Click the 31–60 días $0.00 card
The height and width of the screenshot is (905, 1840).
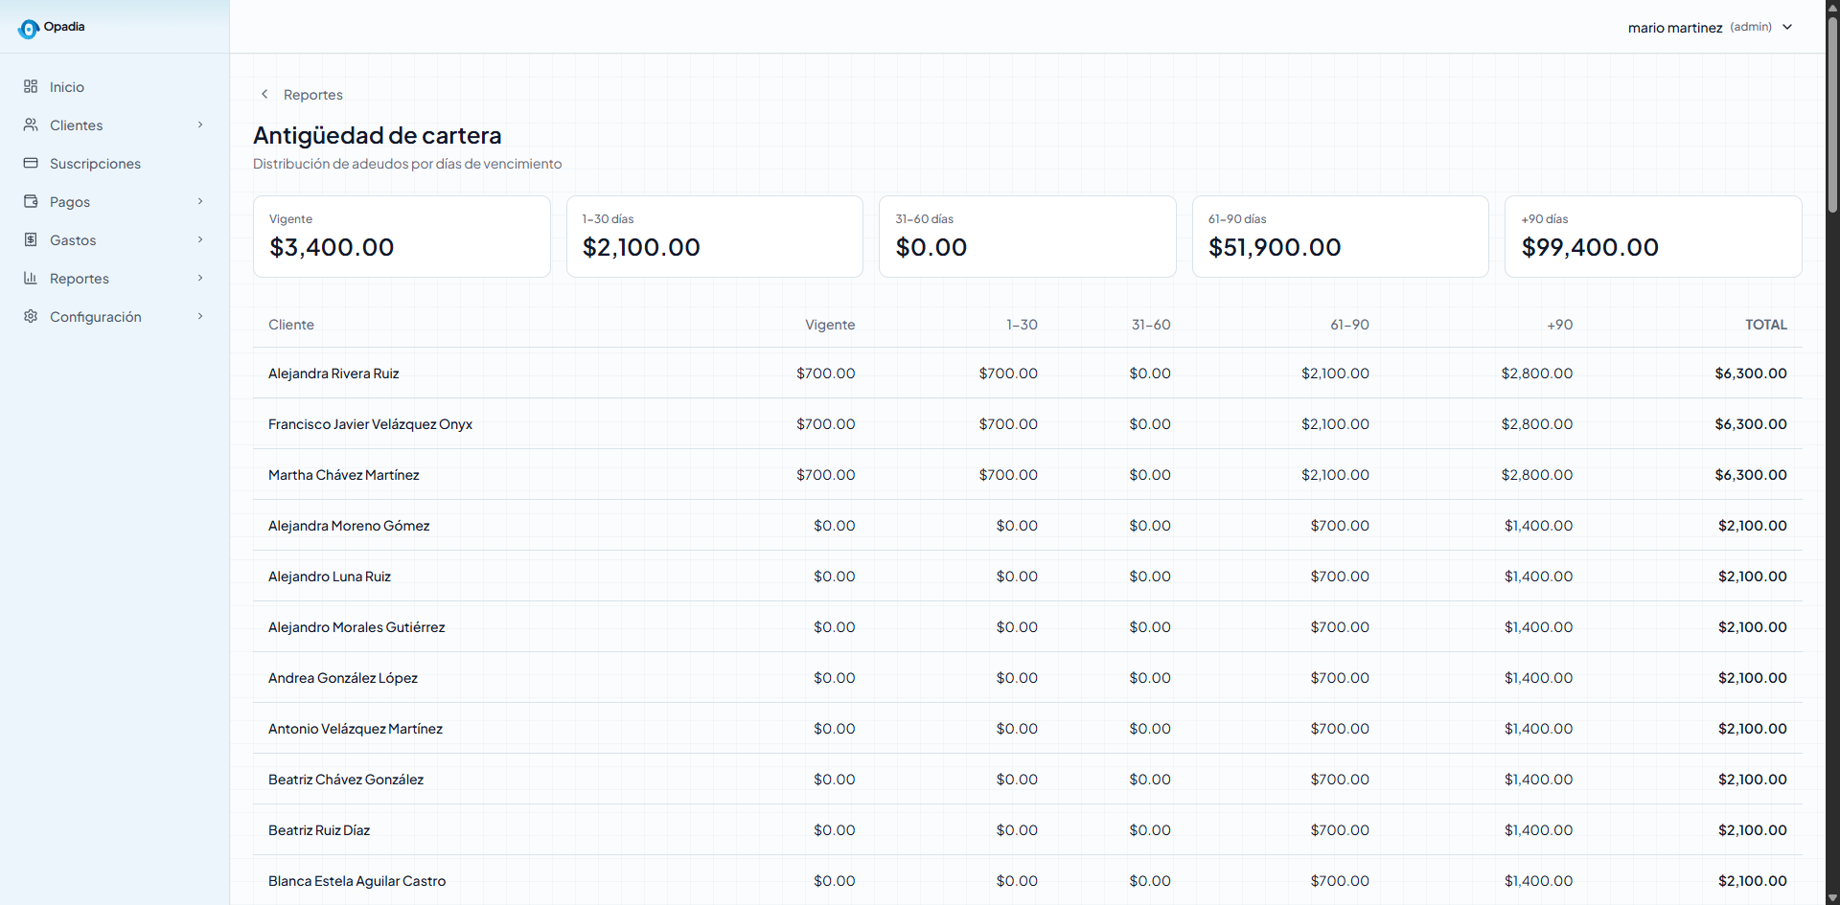[1027, 237]
